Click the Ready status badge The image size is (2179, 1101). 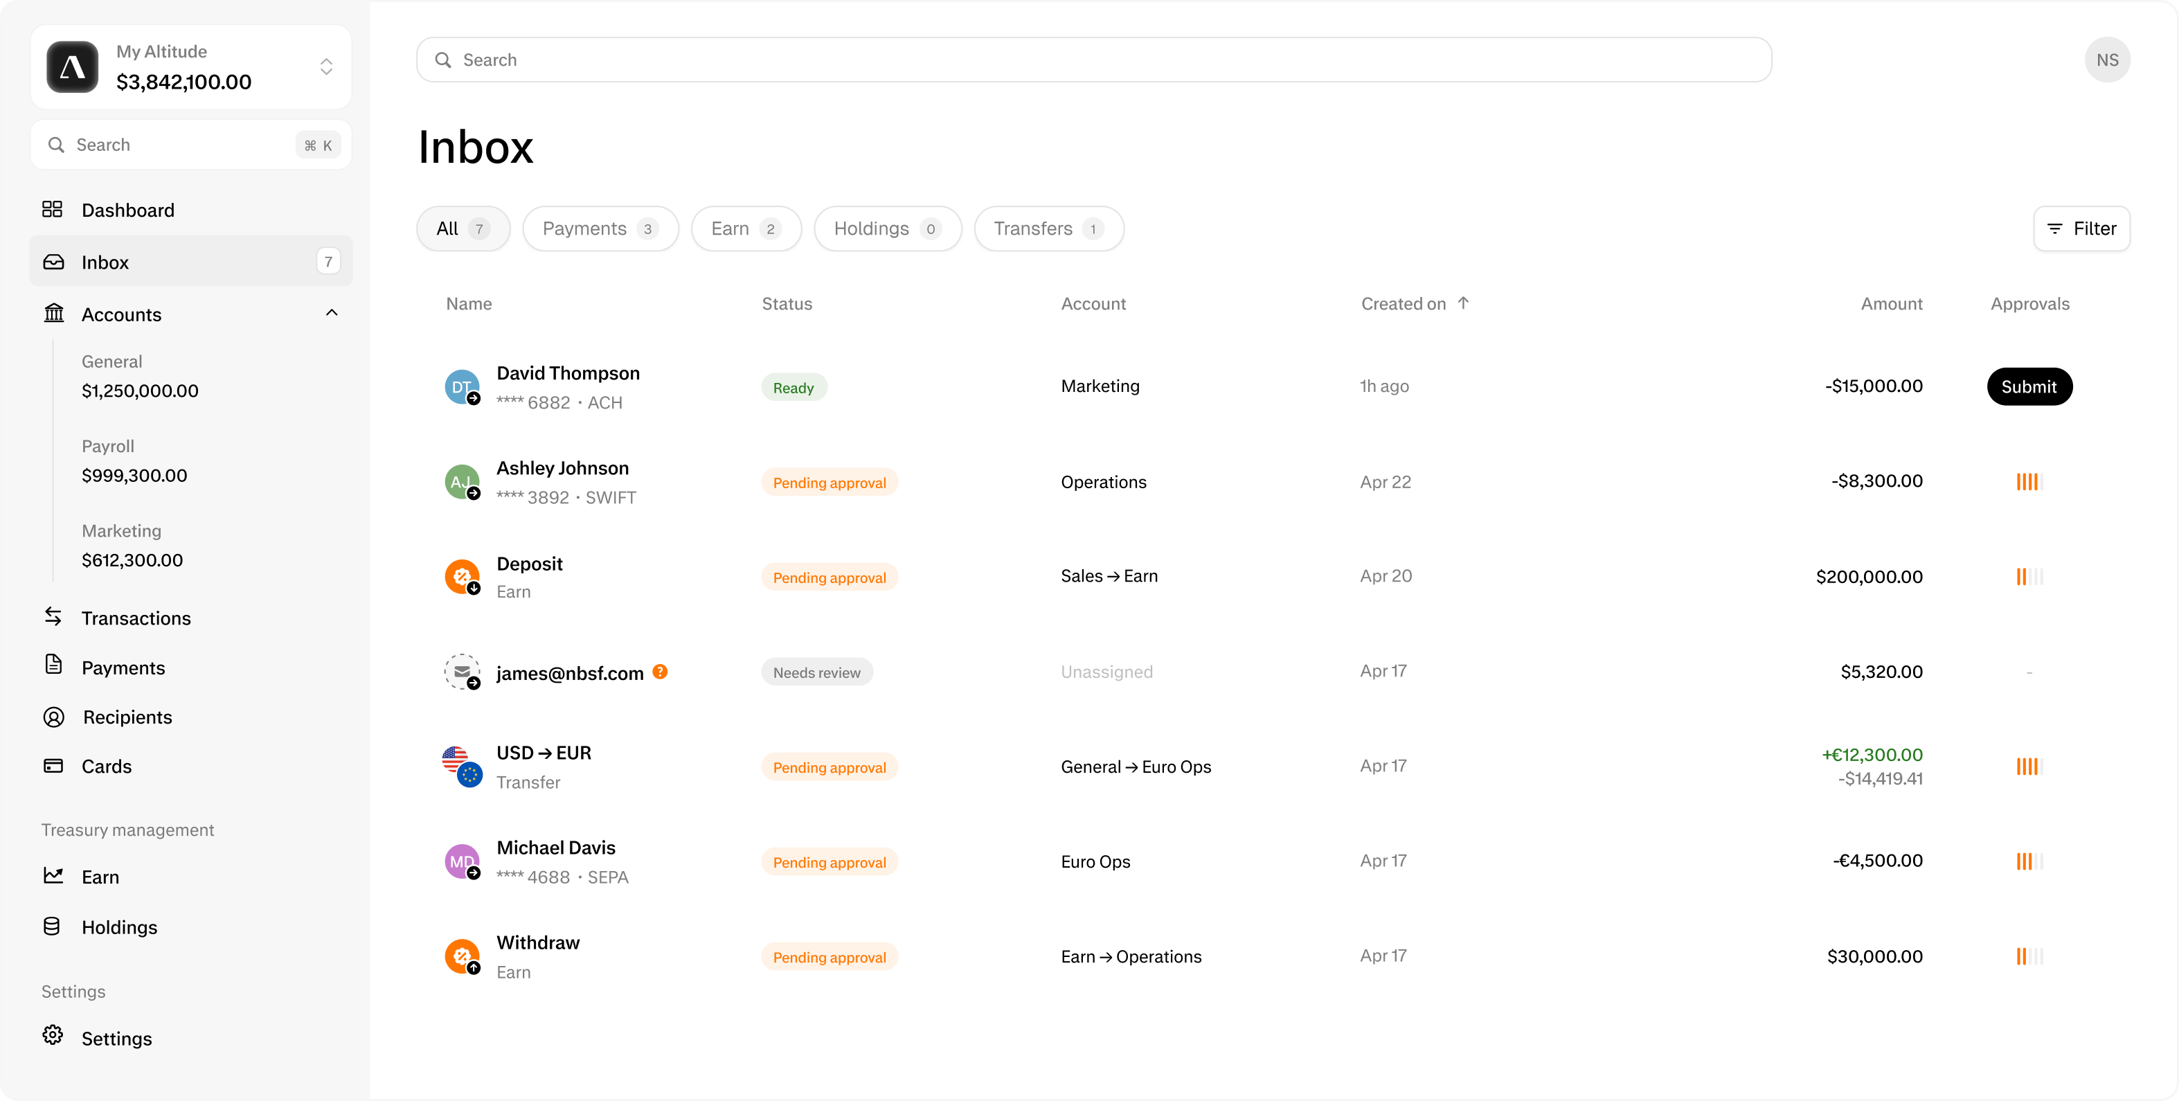tap(793, 387)
